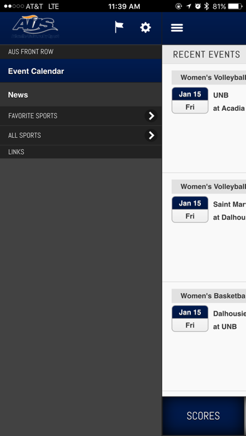Image resolution: width=246 pixels, height=436 pixels.
Task: Toggle the hamburger menu icon
Action: coord(177,28)
